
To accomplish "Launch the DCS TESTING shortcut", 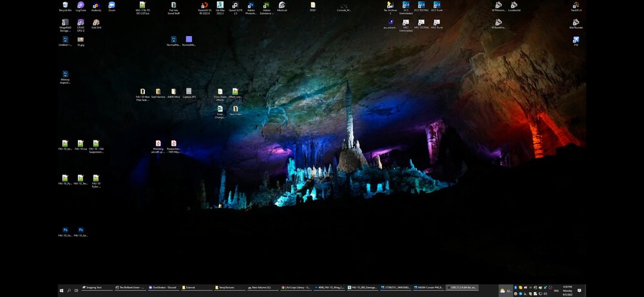I will click(421, 6).
